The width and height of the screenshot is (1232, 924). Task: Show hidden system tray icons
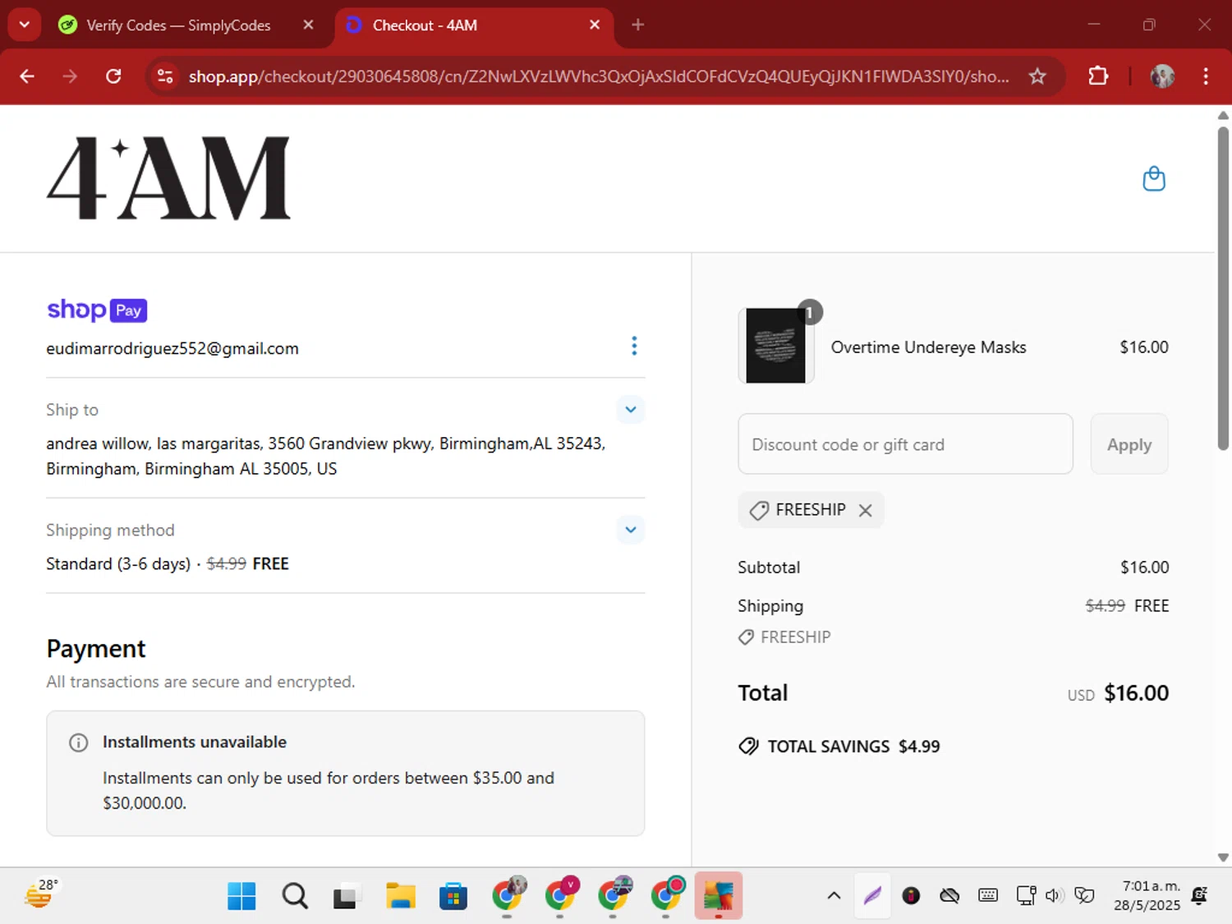click(x=834, y=896)
